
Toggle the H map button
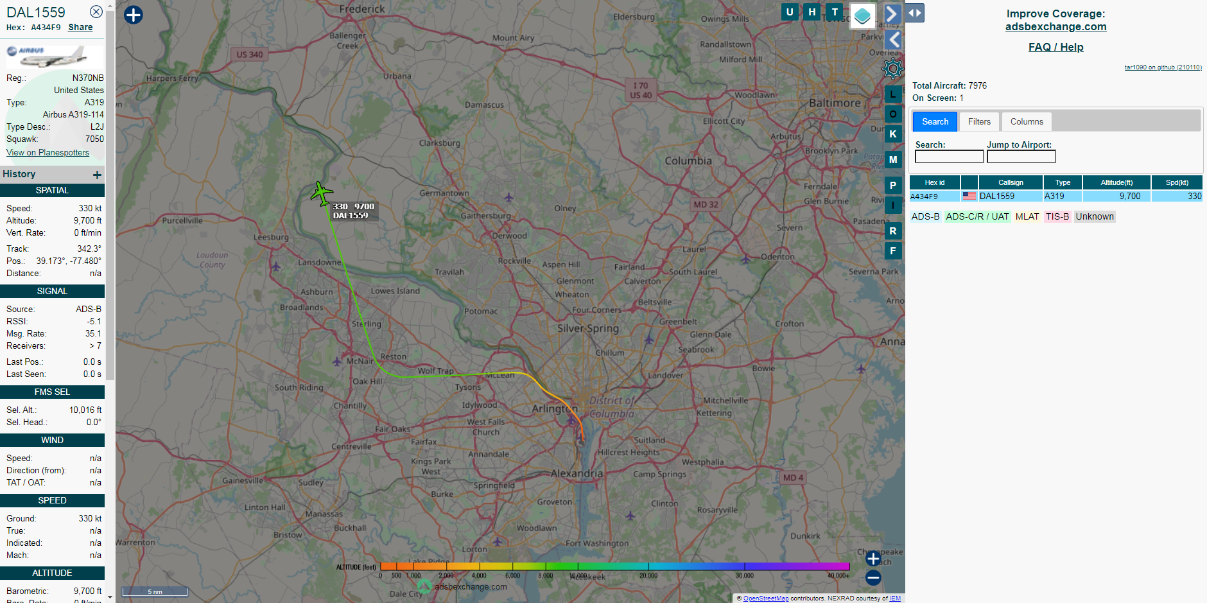812,12
